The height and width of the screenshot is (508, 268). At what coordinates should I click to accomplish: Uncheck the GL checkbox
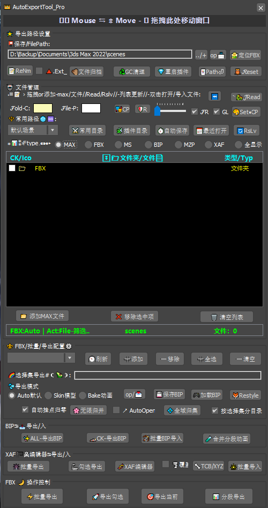pos(217,111)
